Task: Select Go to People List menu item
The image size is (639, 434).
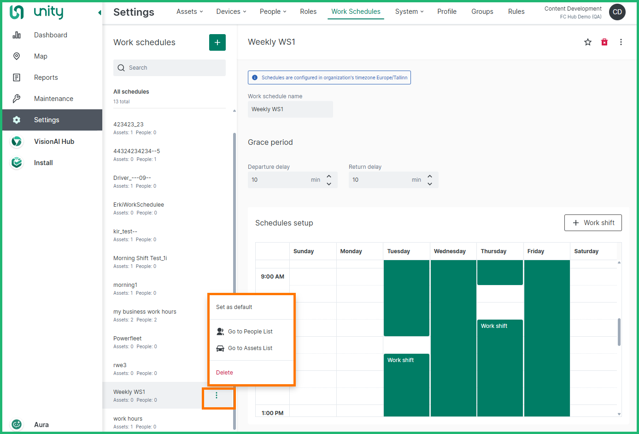Action: (x=250, y=332)
